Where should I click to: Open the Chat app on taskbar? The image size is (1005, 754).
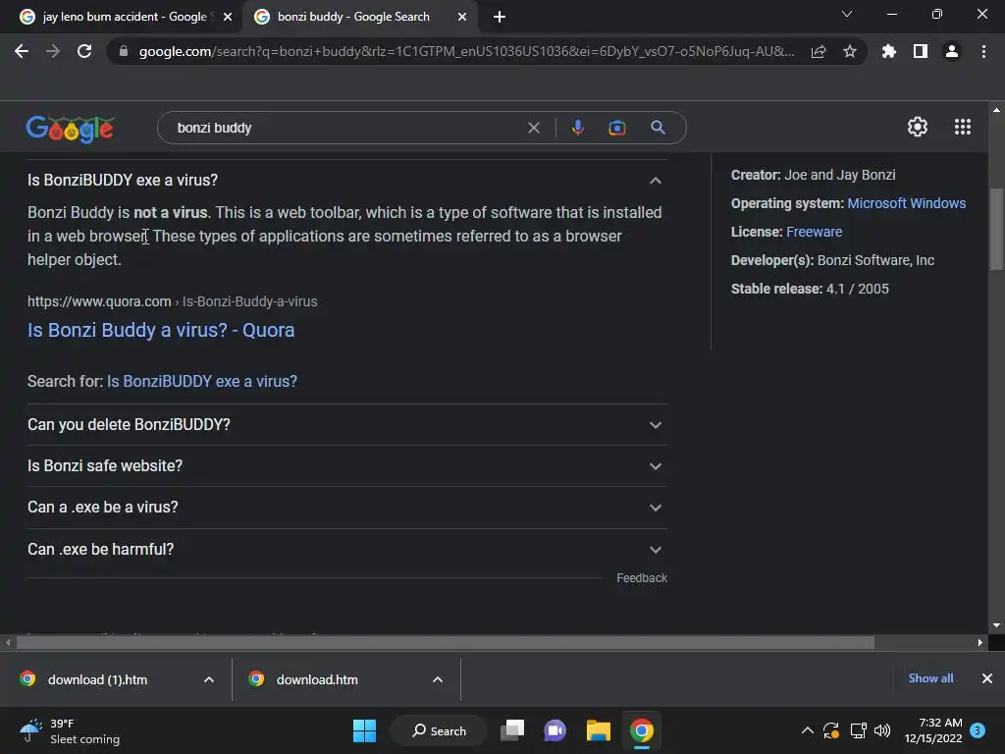point(555,730)
